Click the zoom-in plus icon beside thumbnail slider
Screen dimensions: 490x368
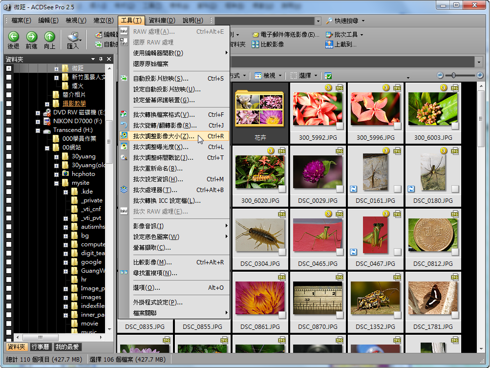coord(480,75)
